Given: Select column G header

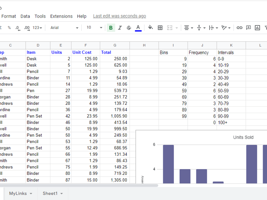Looking at the screenshot, I should click(x=115, y=45).
